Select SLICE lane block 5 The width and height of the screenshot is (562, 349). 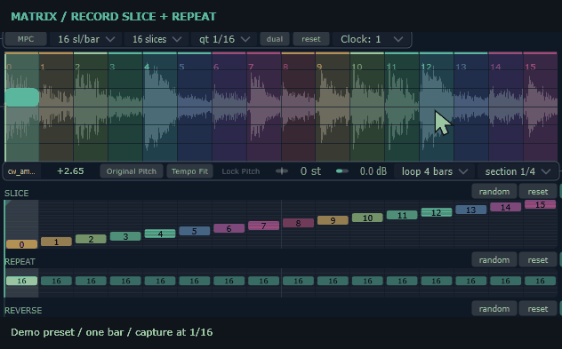click(194, 231)
